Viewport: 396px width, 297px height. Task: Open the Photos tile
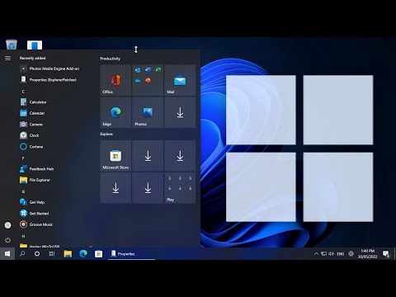coord(148,112)
